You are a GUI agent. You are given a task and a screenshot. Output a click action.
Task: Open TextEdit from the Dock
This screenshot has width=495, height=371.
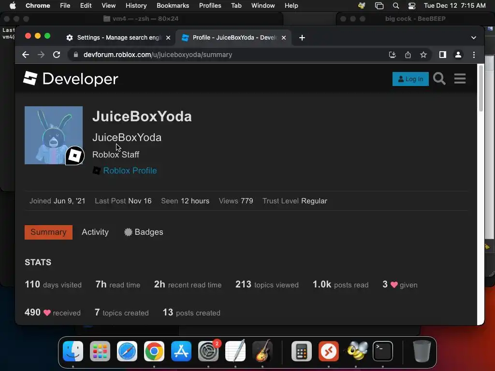[x=235, y=351]
